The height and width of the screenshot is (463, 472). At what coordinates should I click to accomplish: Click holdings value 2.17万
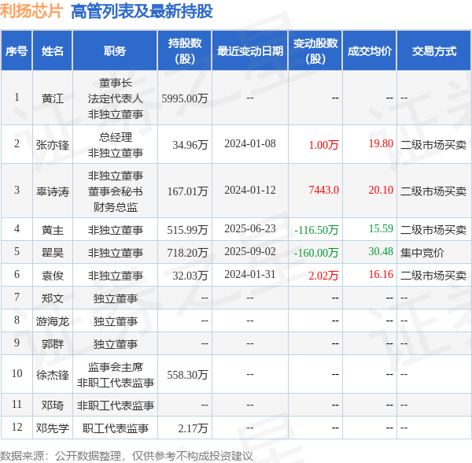point(193,428)
